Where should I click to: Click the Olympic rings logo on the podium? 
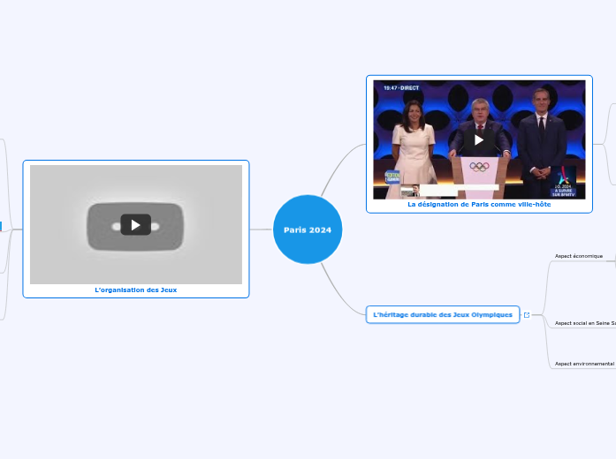click(478, 166)
